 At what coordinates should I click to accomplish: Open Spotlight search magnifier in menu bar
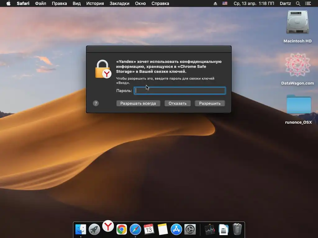pos(298,3)
